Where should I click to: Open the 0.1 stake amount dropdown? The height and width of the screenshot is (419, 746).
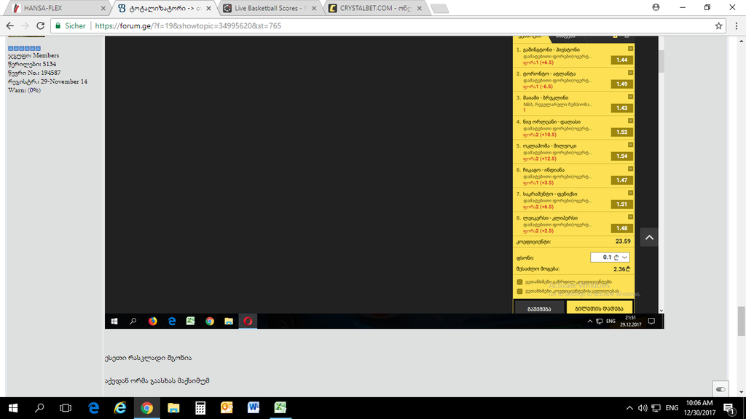(x=610, y=257)
